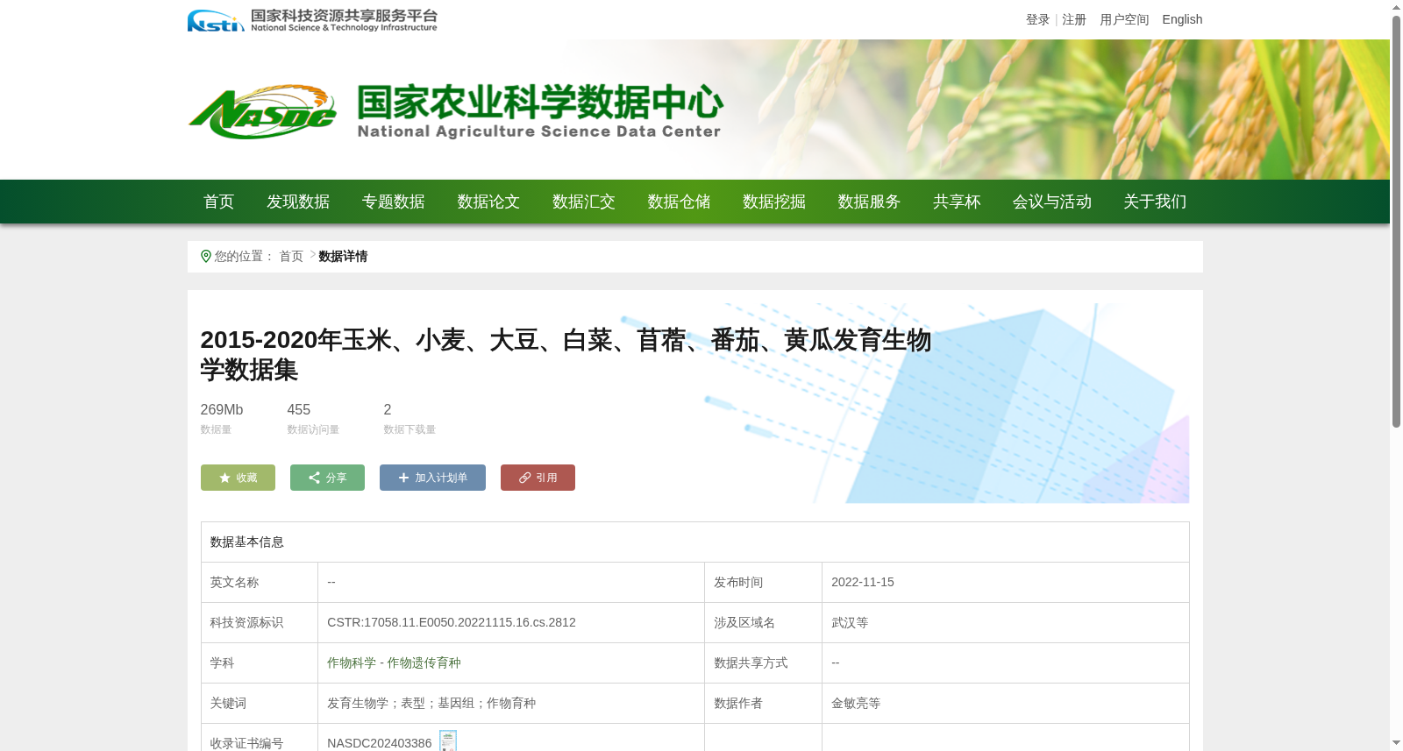Click the scrollbar down arrow
The image size is (1403, 751).
coord(1396,743)
